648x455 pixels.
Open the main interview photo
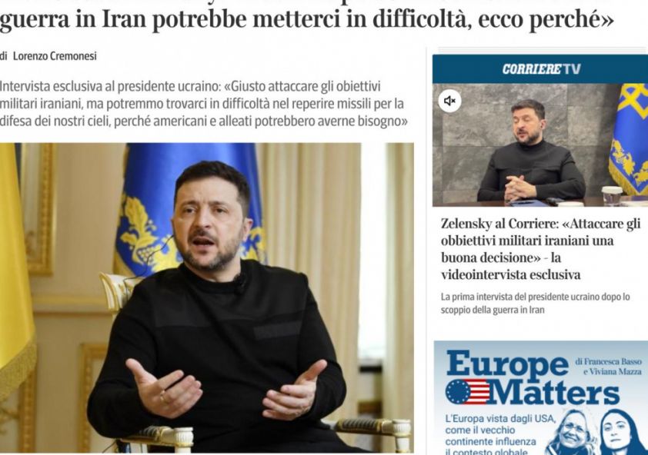tap(206, 297)
